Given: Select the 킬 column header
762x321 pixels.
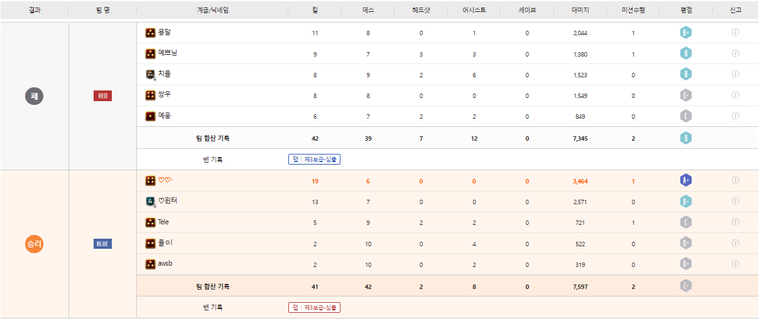Looking at the screenshot, I should (x=315, y=10).
